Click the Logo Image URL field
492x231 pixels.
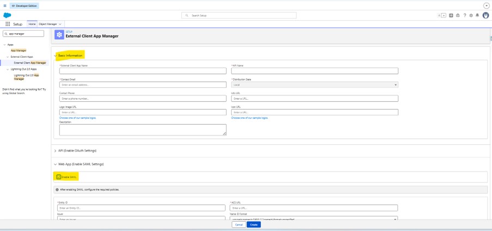coord(143,112)
